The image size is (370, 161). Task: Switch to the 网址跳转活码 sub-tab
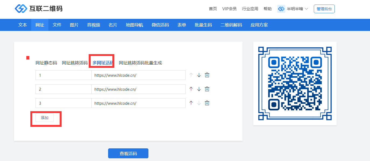(75, 63)
